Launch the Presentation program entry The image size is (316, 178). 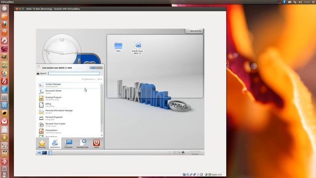(x=69, y=132)
